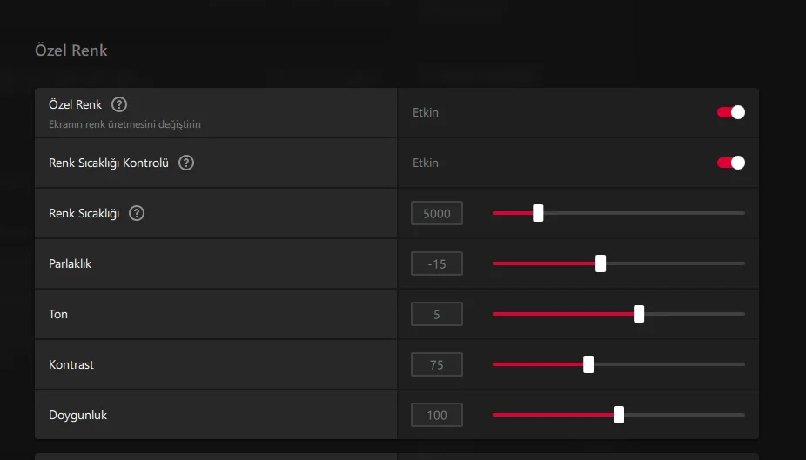This screenshot has height=460, width=806.
Task: Show the Renk Sıcaklığı help tooltip
Action: [137, 213]
